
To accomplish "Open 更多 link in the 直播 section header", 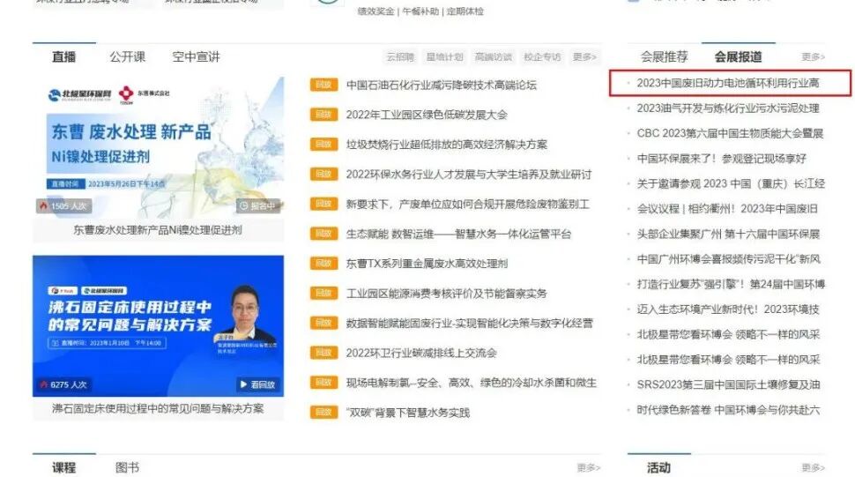I will [584, 56].
